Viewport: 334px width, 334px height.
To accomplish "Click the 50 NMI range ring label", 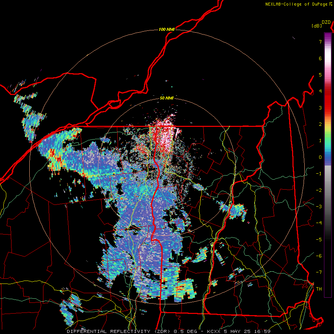I will pos(167,98).
